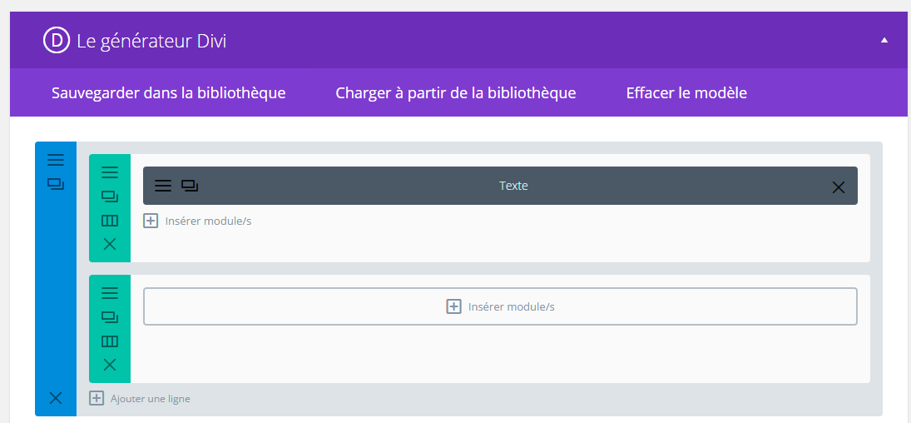Image resolution: width=911 pixels, height=423 pixels.
Task: Open settings for the first green row
Action: click(110, 172)
